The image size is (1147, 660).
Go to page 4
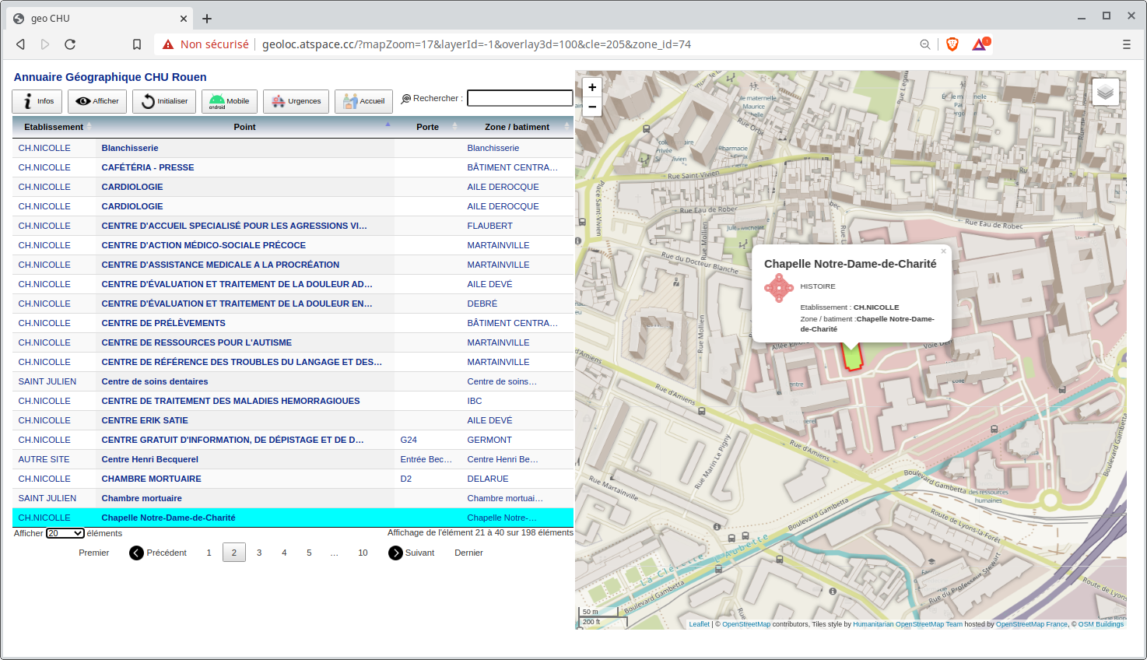[284, 553]
